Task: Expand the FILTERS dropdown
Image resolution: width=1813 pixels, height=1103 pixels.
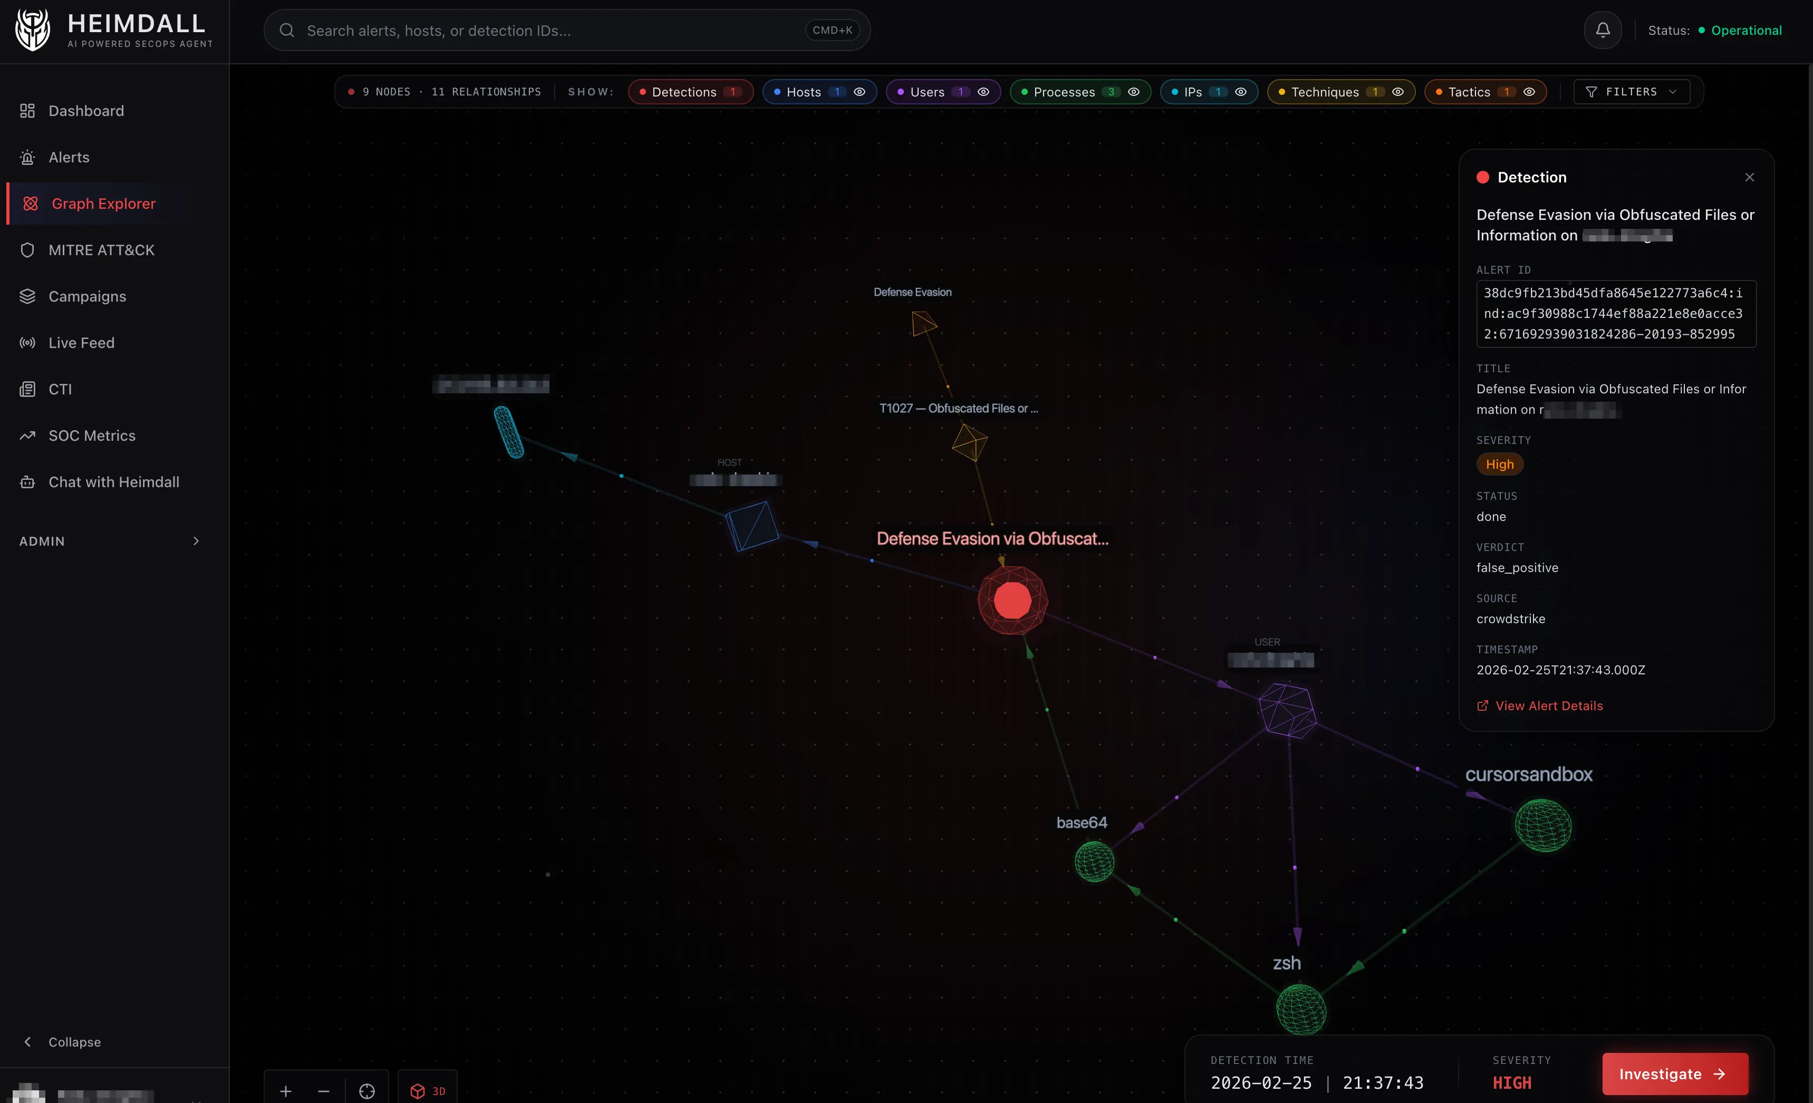Action: 1631,91
